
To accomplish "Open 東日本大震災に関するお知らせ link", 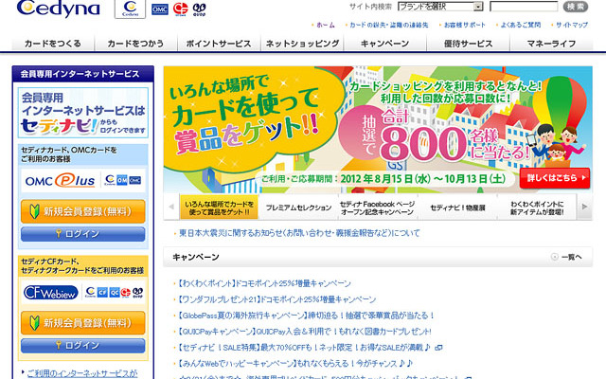I will point(299,233).
